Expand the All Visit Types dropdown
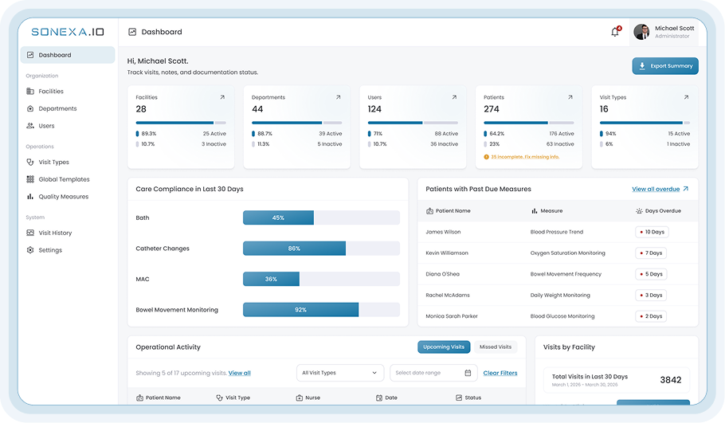The height and width of the screenshot is (423, 725). (340, 373)
